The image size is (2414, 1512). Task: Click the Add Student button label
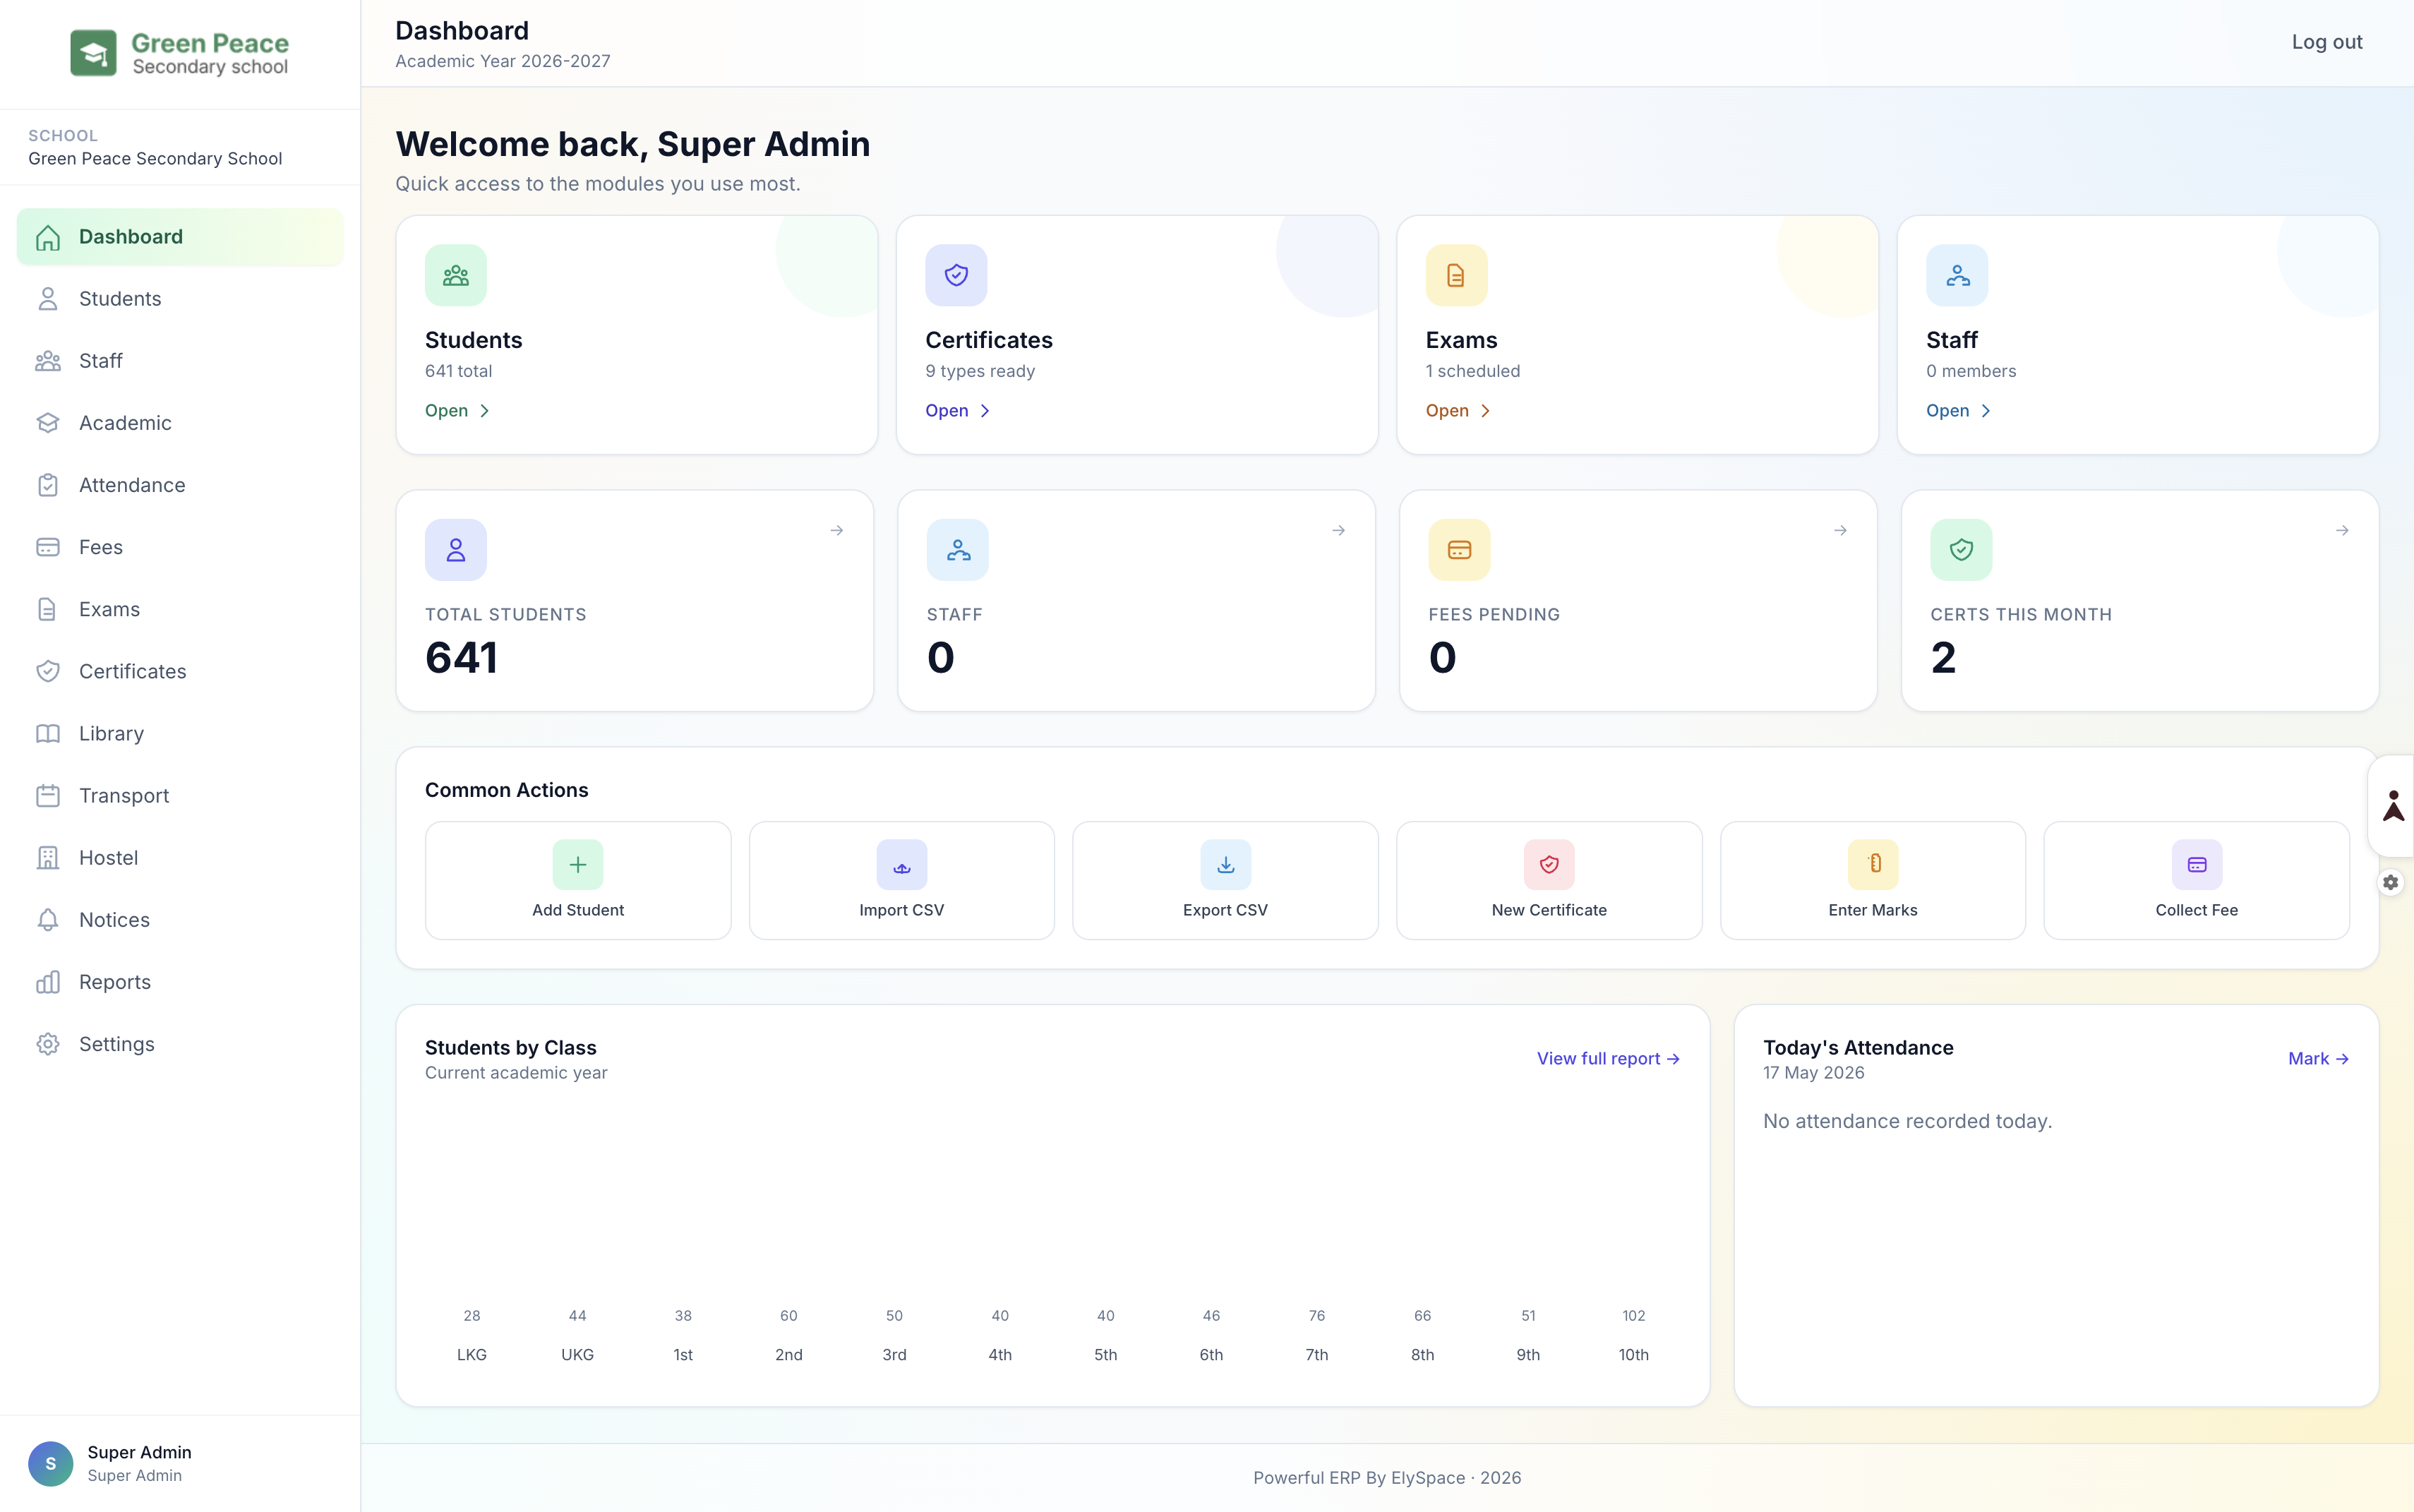[x=578, y=910]
